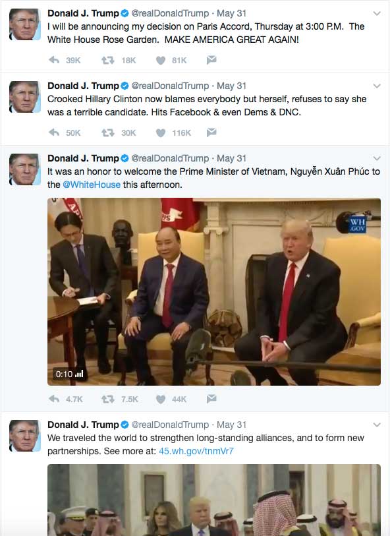Open the Saudi Arabia trip video thumbnail
390x536 pixels.
point(214,500)
